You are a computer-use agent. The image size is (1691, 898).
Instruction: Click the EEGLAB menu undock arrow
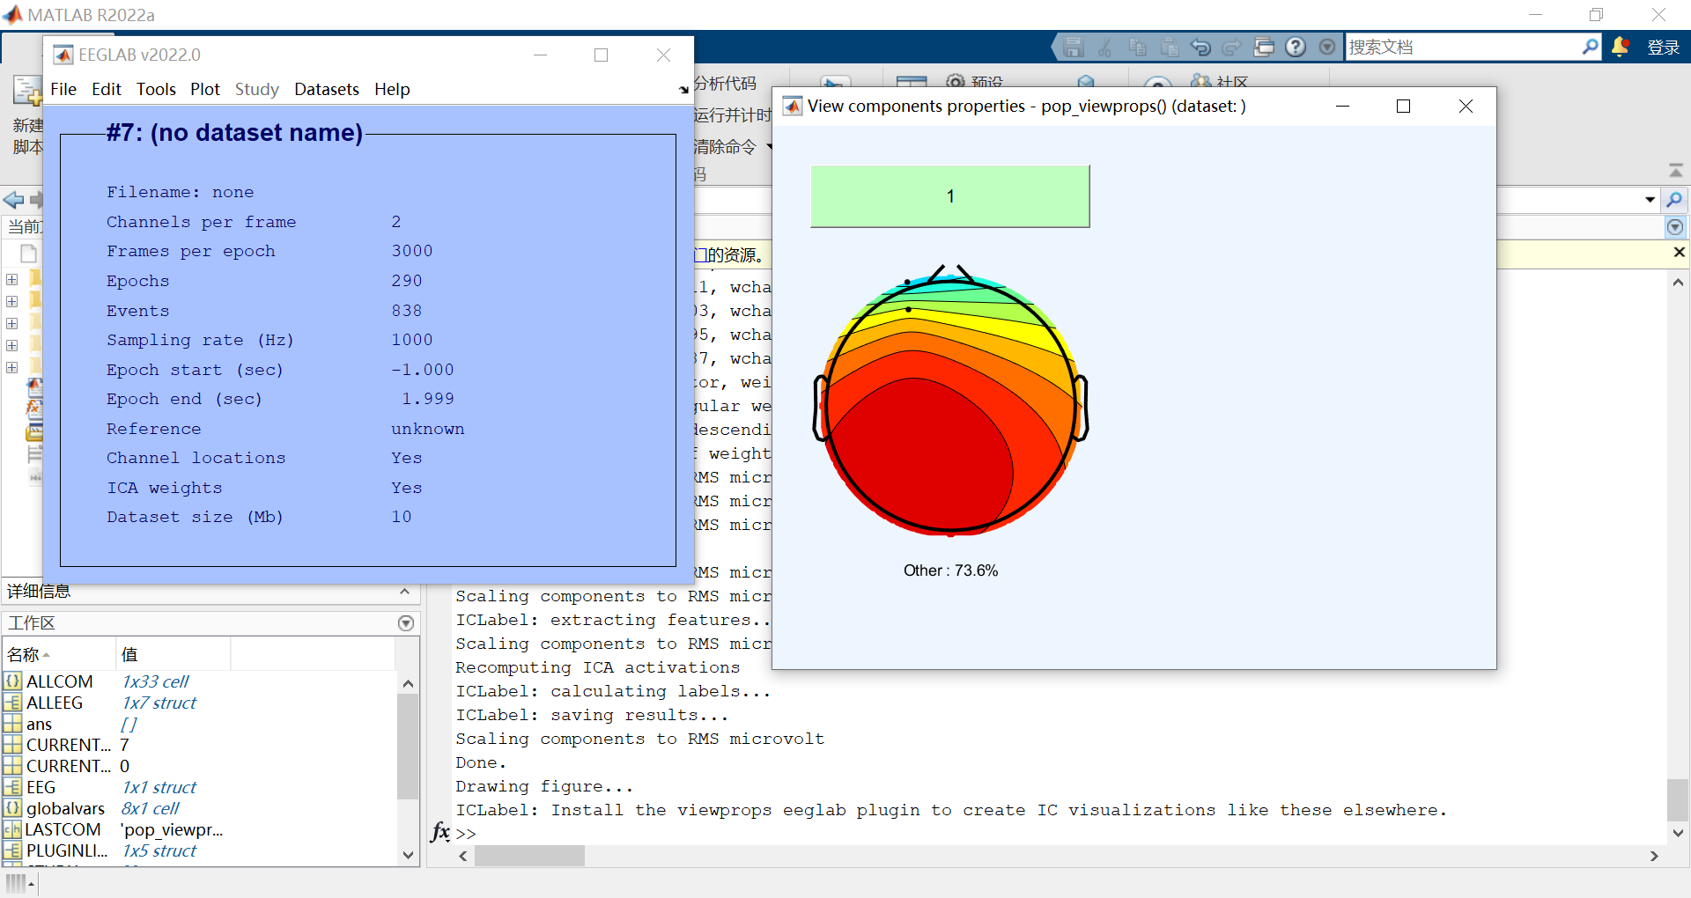[683, 90]
